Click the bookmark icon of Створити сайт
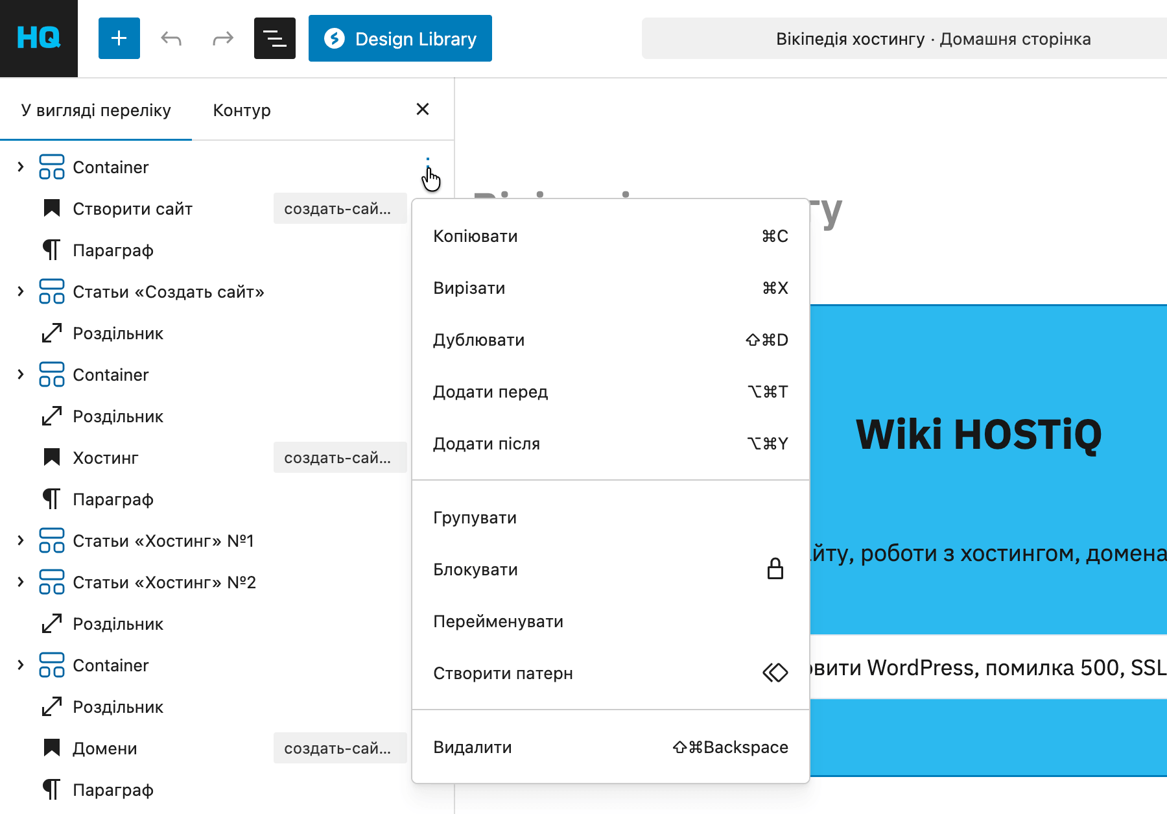Image resolution: width=1167 pixels, height=814 pixels. click(x=52, y=208)
